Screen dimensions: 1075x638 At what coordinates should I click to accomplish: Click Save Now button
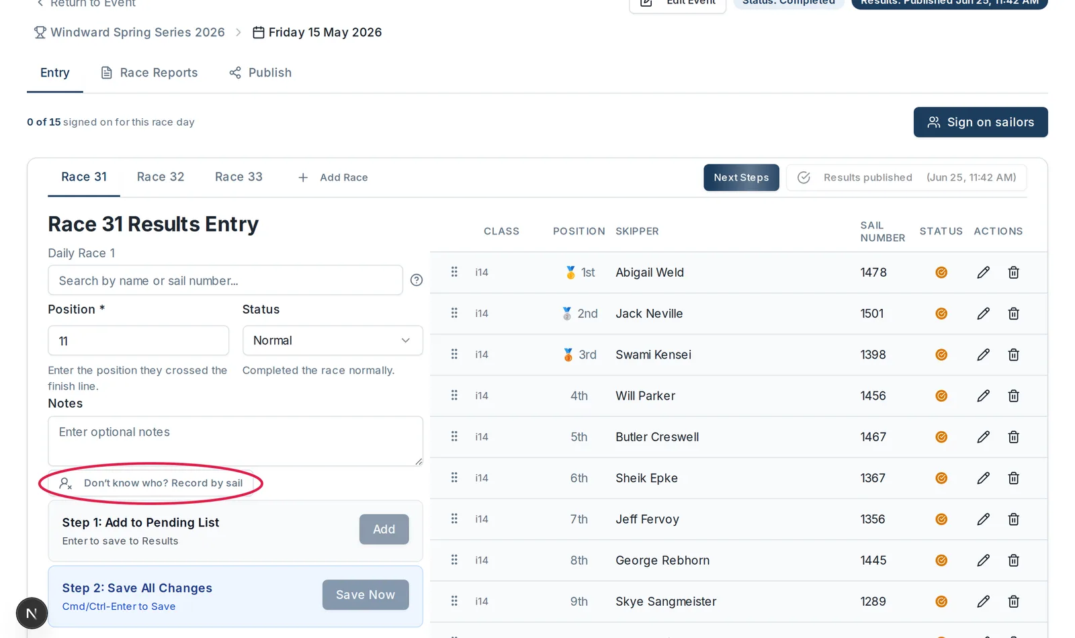coord(365,595)
